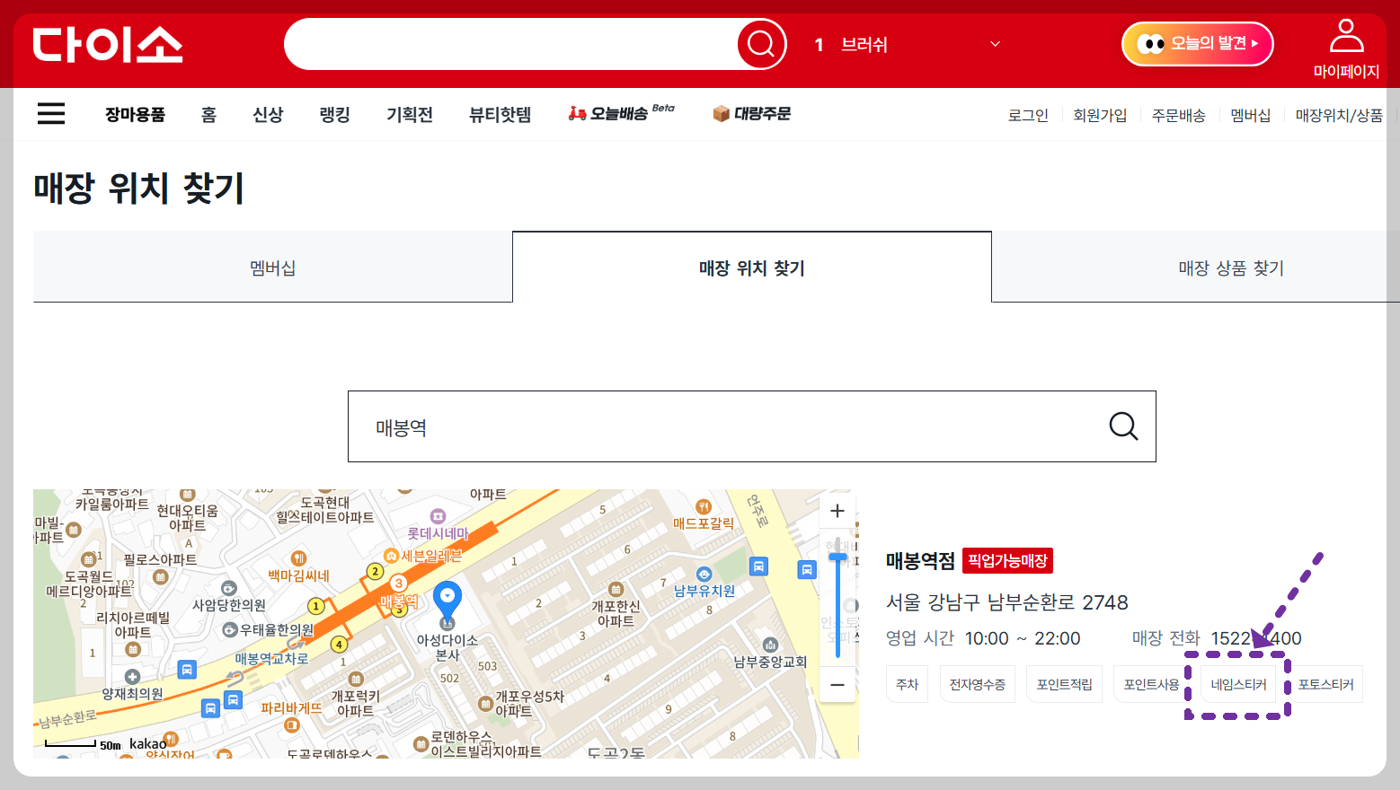Expand the 브러쉬 search keyword dropdown
The width and height of the screenshot is (1400, 790).
point(994,43)
